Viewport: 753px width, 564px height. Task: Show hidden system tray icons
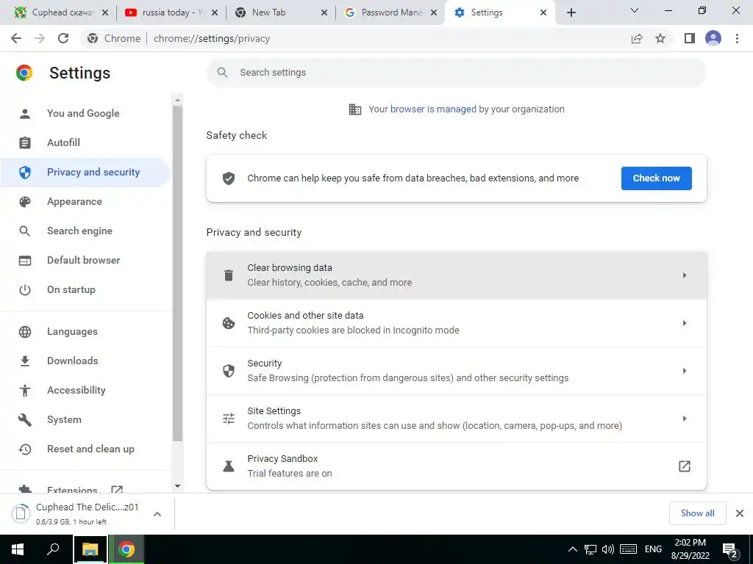point(572,549)
